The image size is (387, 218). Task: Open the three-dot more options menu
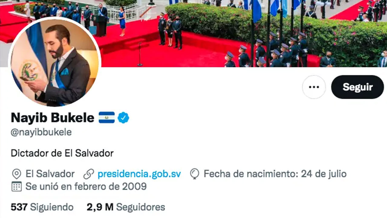314,87
